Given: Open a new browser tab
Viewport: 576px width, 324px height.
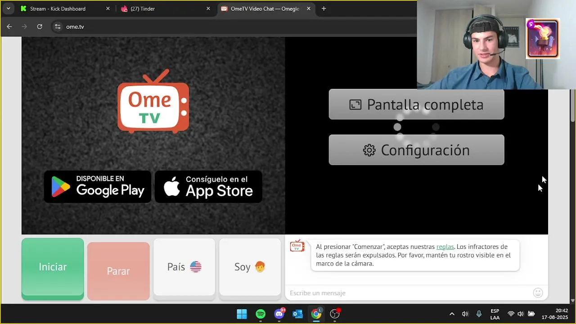Looking at the screenshot, I should [x=324, y=9].
